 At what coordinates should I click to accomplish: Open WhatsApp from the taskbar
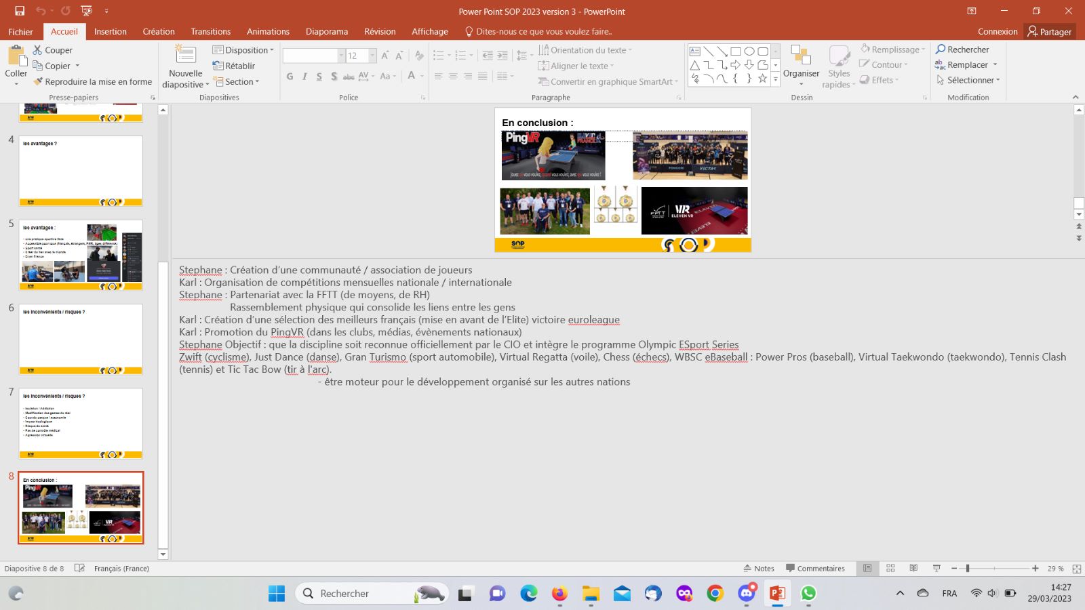808,594
